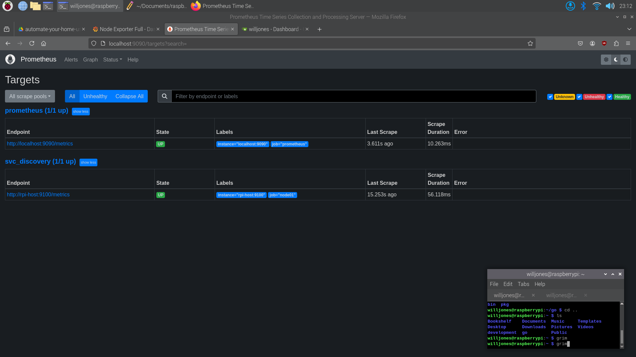Screen dimensions: 636x357
Task: Focus the Filter by endpoint or labels field
Action: pos(353,96)
